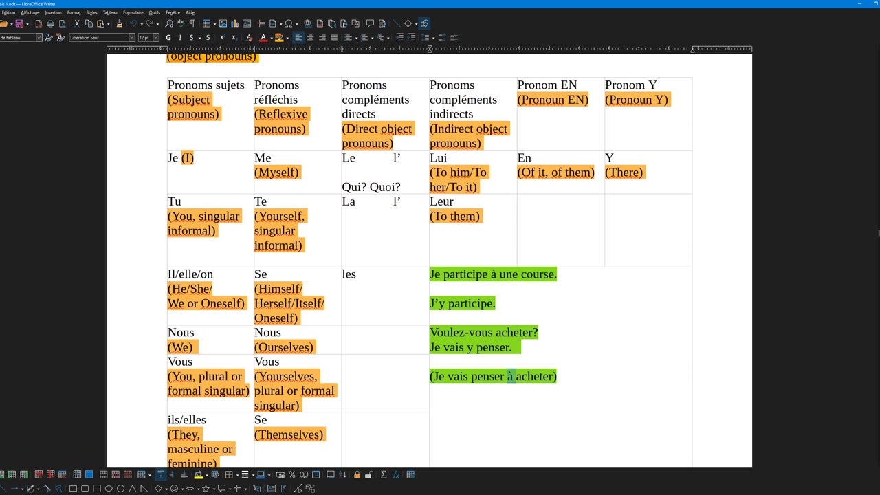Click the Clone formatting paintbrush icon

click(x=119, y=24)
